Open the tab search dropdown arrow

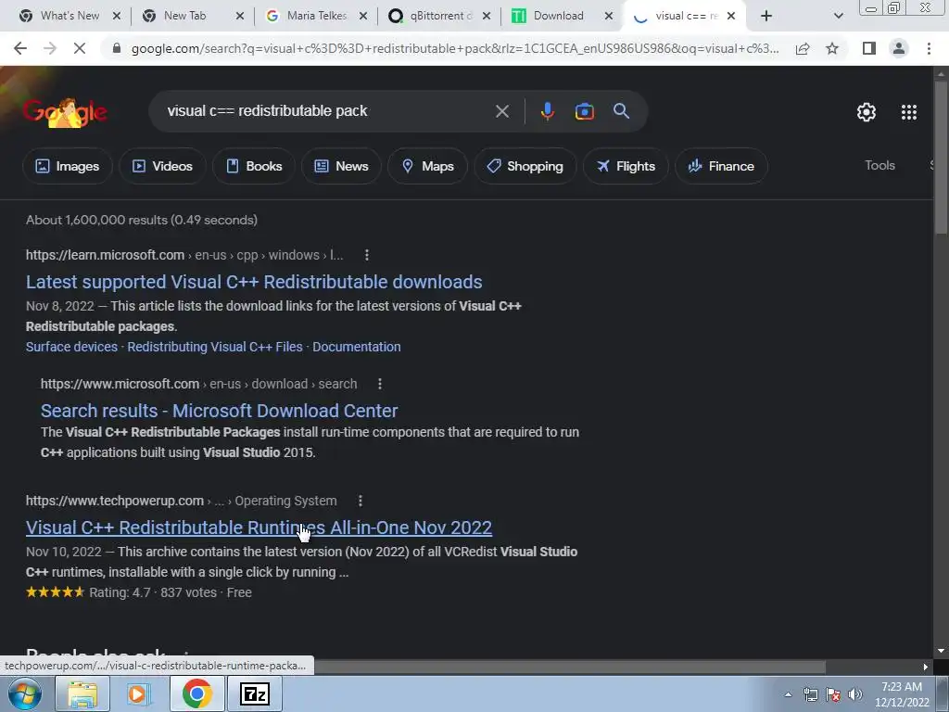(838, 16)
